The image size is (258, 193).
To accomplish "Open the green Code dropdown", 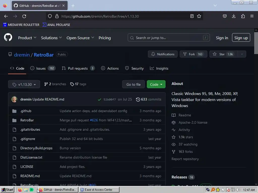I will click(x=156, y=84).
